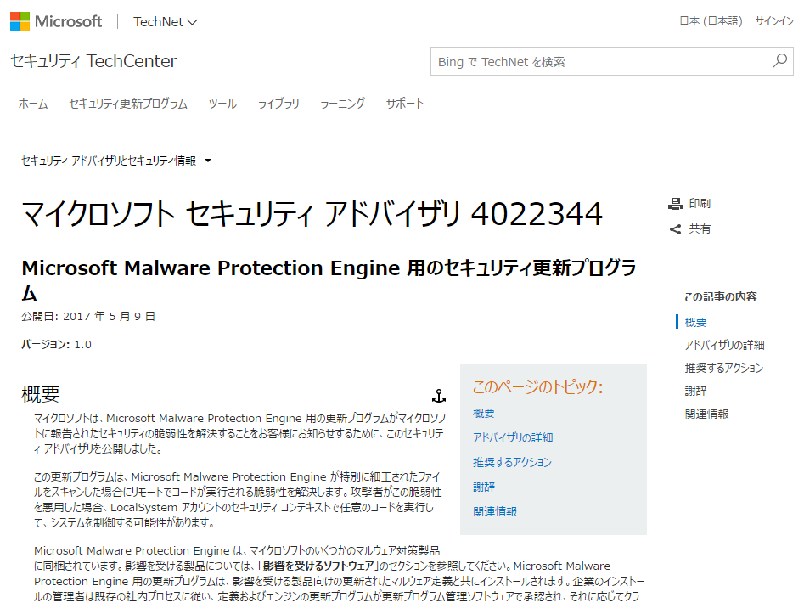Select セキュリティ更新プログラム in the navigation bar
The image size is (804, 603).
coord(128,104)
